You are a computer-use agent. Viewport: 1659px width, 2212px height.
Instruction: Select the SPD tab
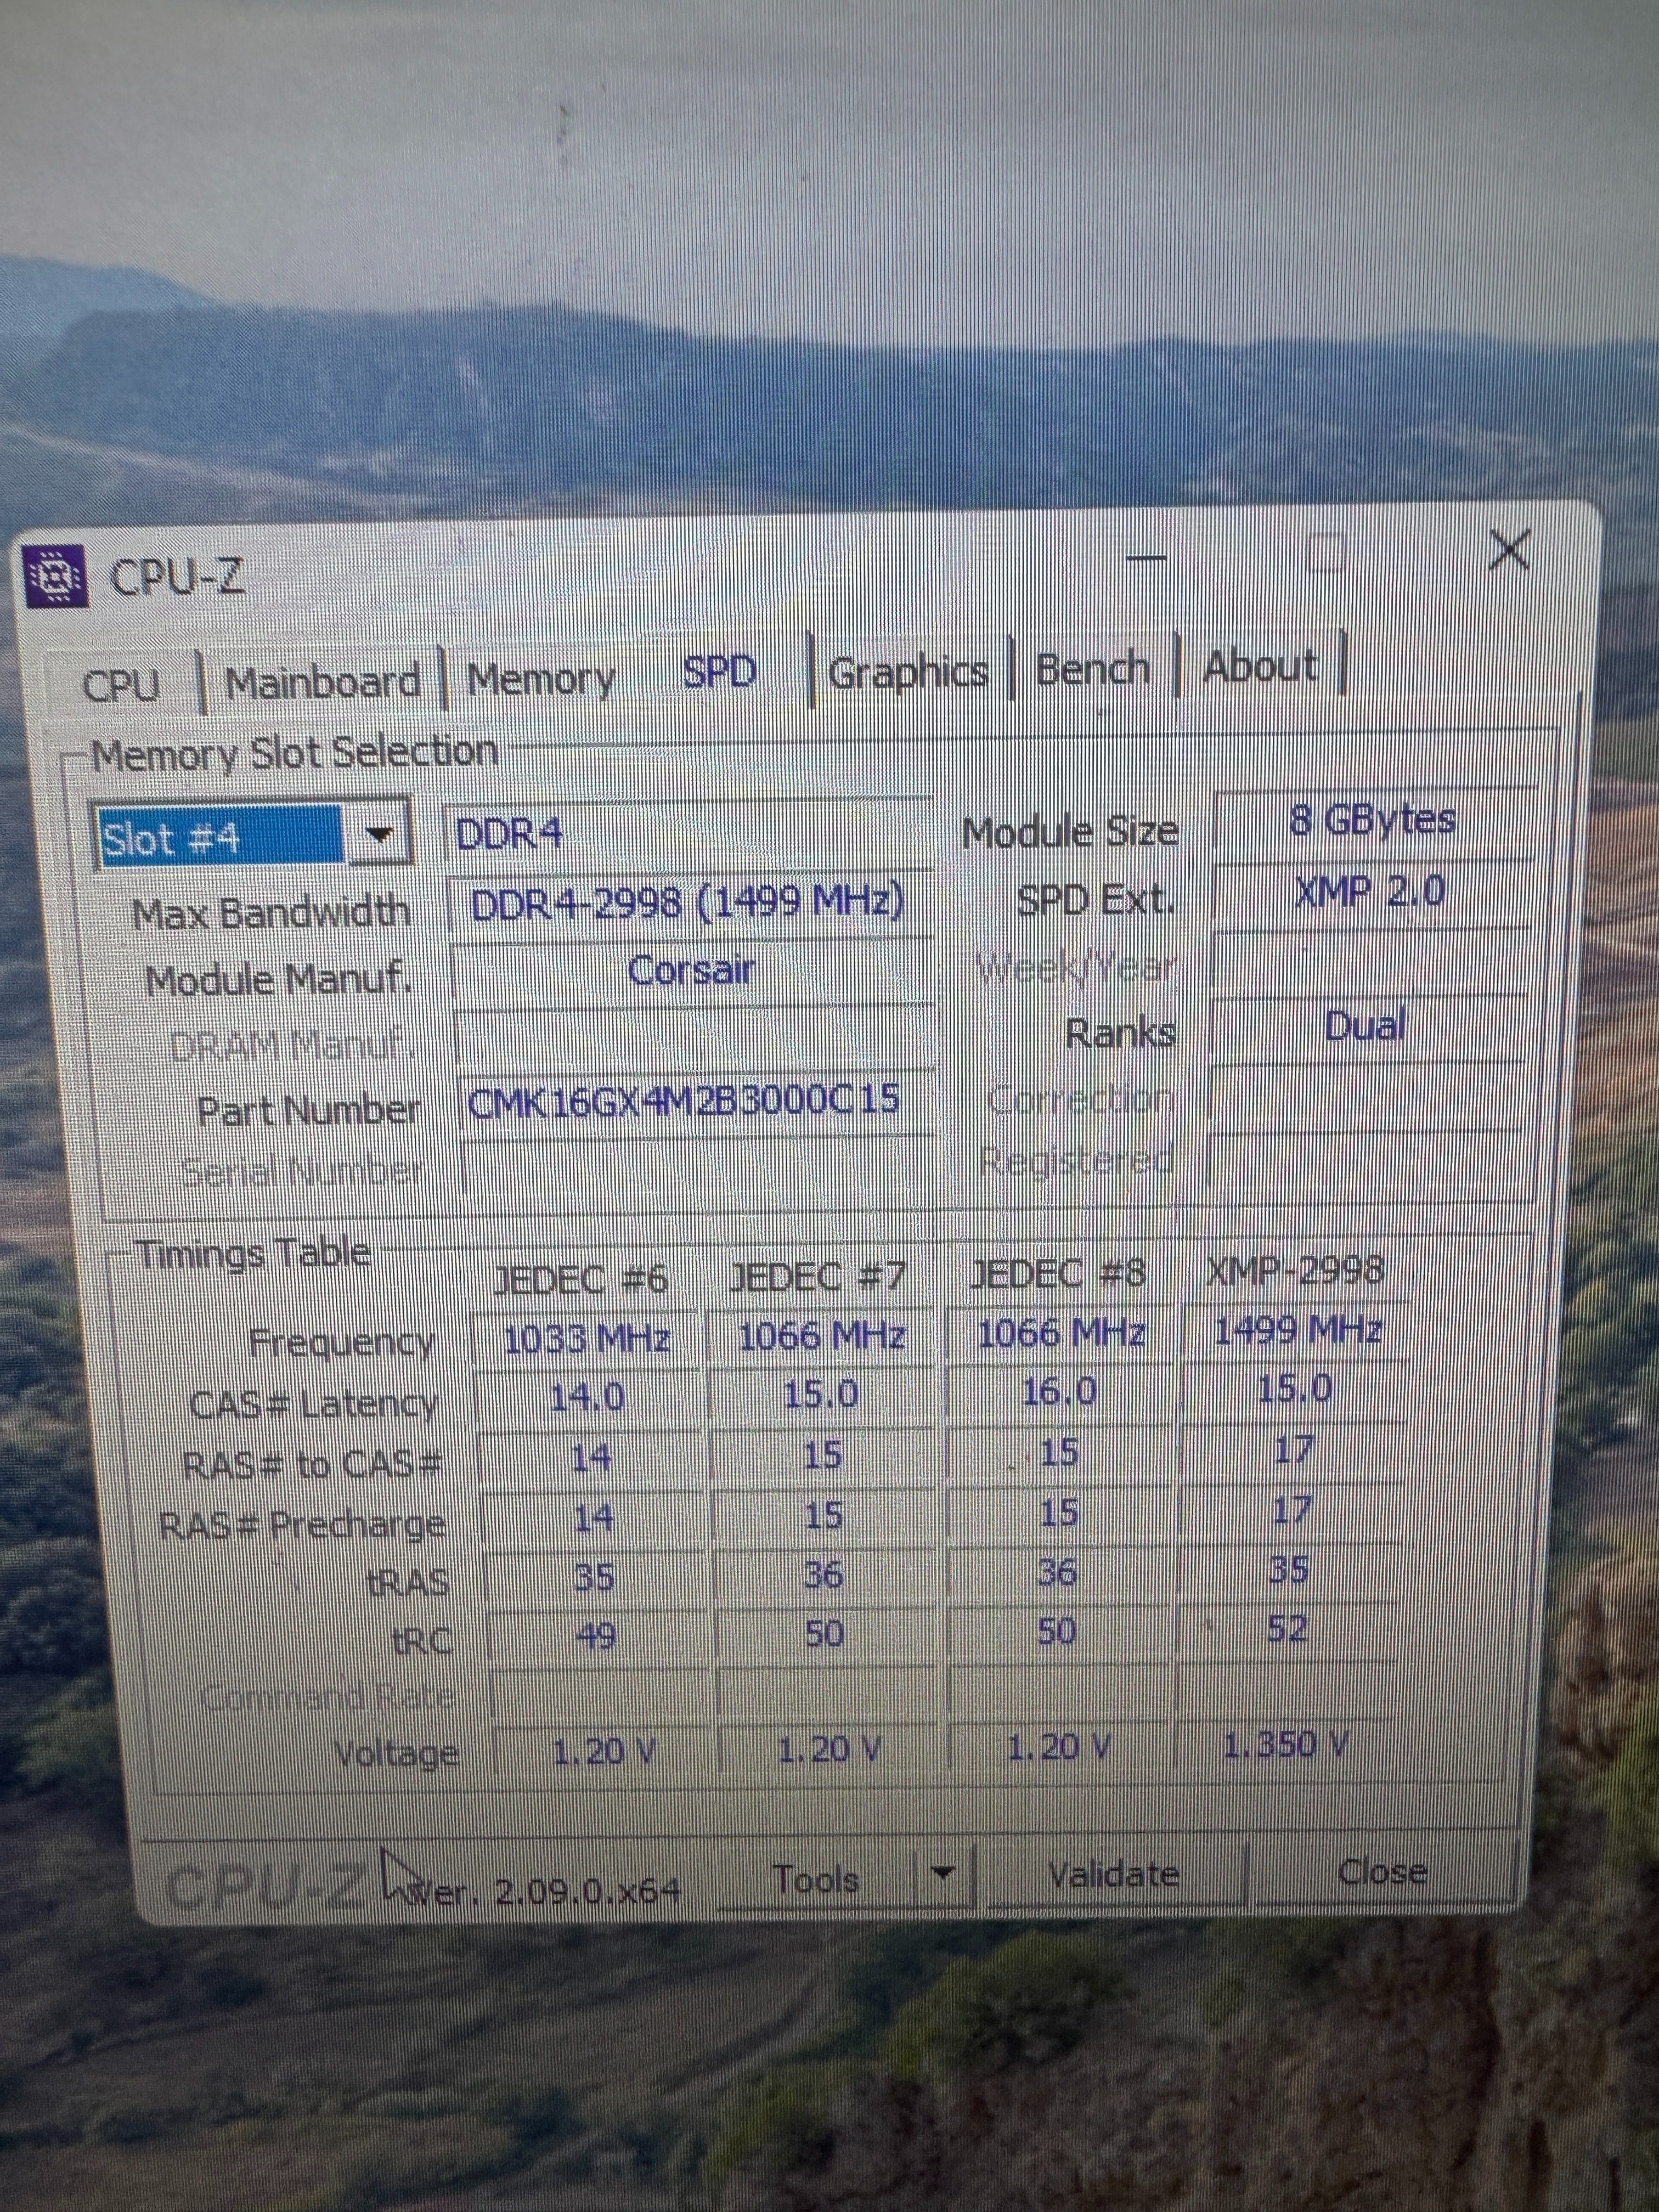pyautogui.click(x=719, y=673)
